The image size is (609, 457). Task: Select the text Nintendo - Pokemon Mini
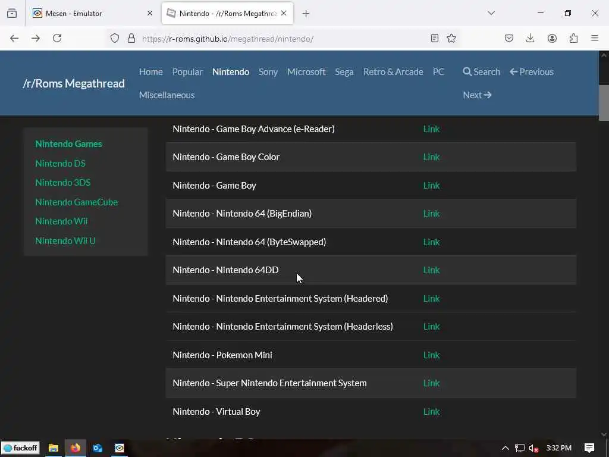click(x=222, y=355)
